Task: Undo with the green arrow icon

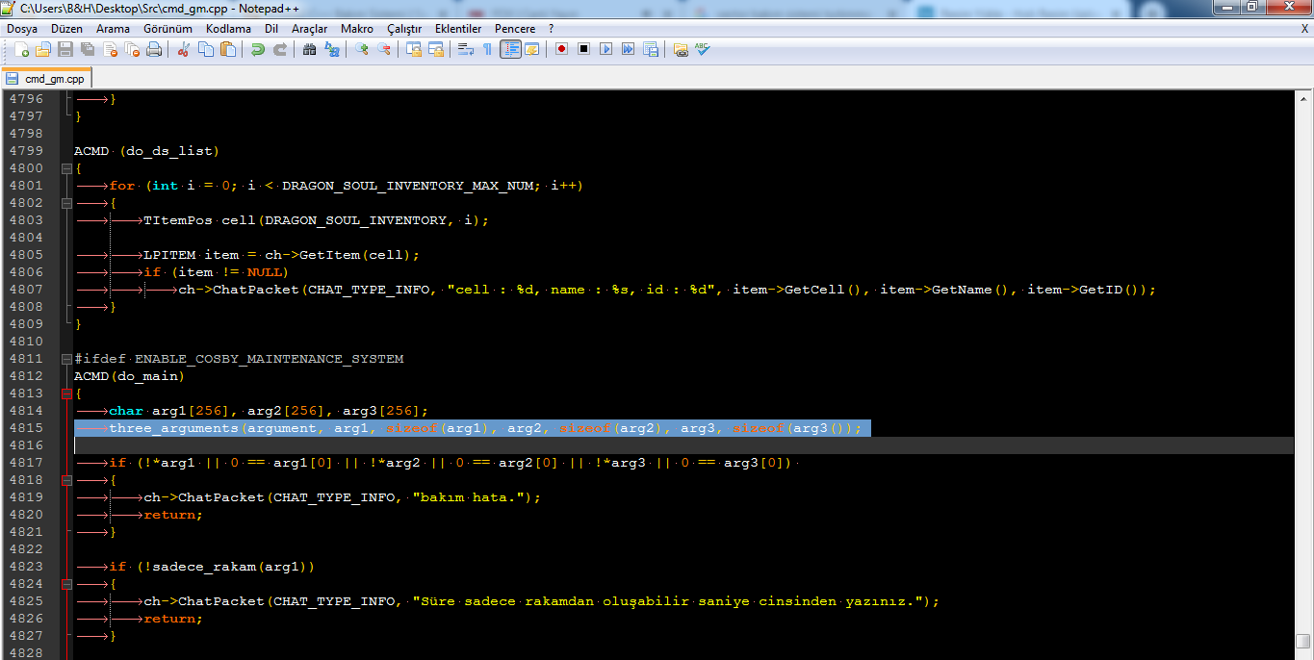Action: (257, 49)
